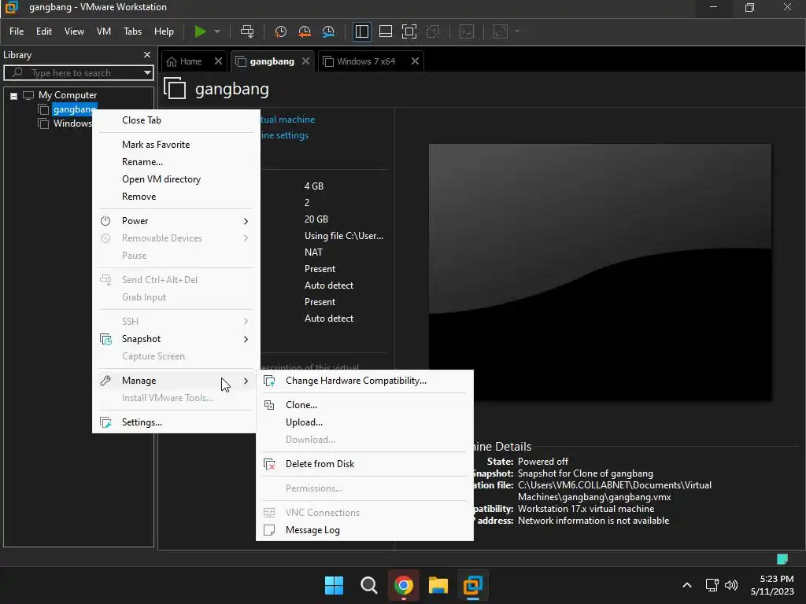Click the Revert to snapshot toolbar icon
Viewport: 806px width, 604px height.
point(305,31)
